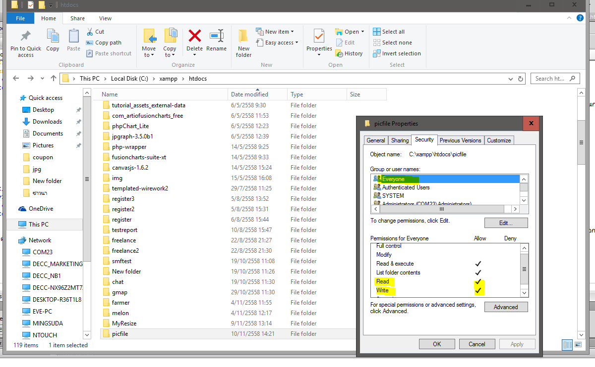This screenshot has height=367, width=595.
Task: Click the Advanced button
Action: (x=506, y=307)
